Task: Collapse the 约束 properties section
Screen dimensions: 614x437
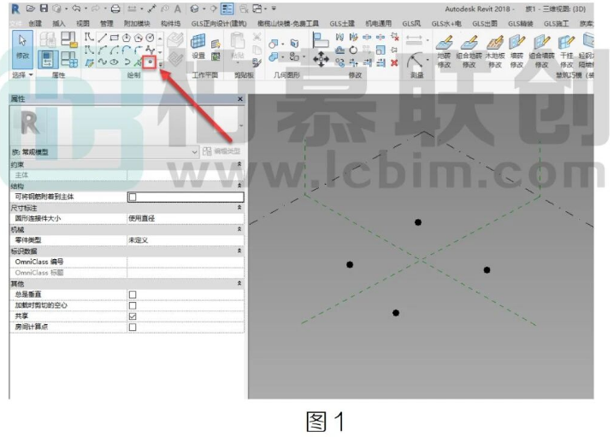Action: click(x=239, y=164)
